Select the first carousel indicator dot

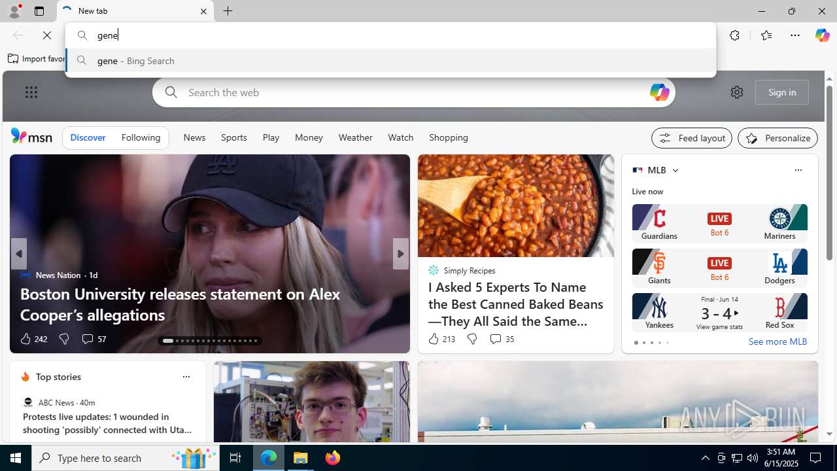pos(167,341)
